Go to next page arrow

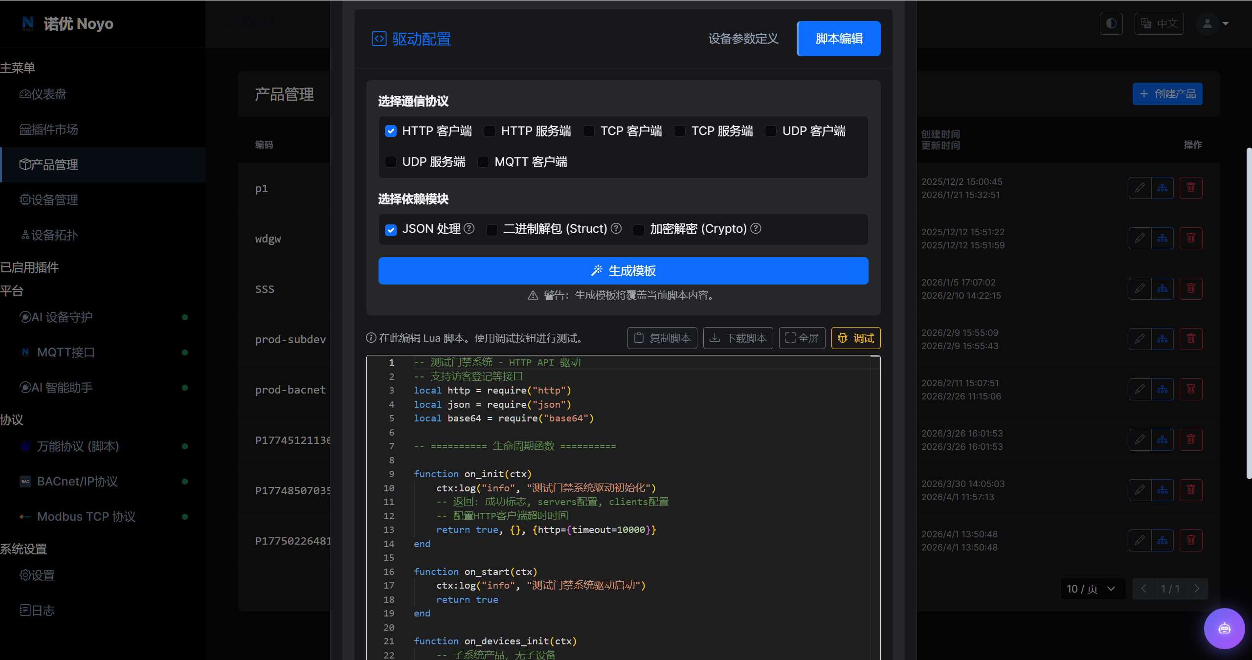click(x=1197, y=589)
